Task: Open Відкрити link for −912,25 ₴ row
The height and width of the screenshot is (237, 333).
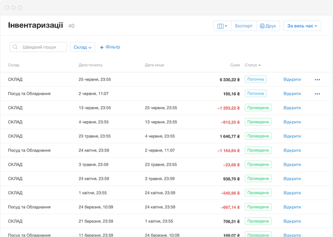Action: [292, 122]
